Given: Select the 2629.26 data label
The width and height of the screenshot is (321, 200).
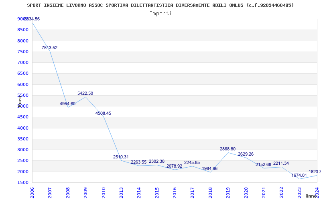Looking at the screenshot, I should pos(246,154).
